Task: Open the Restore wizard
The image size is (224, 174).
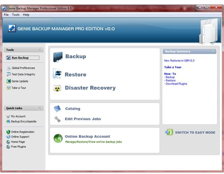Action: [75, 74]
